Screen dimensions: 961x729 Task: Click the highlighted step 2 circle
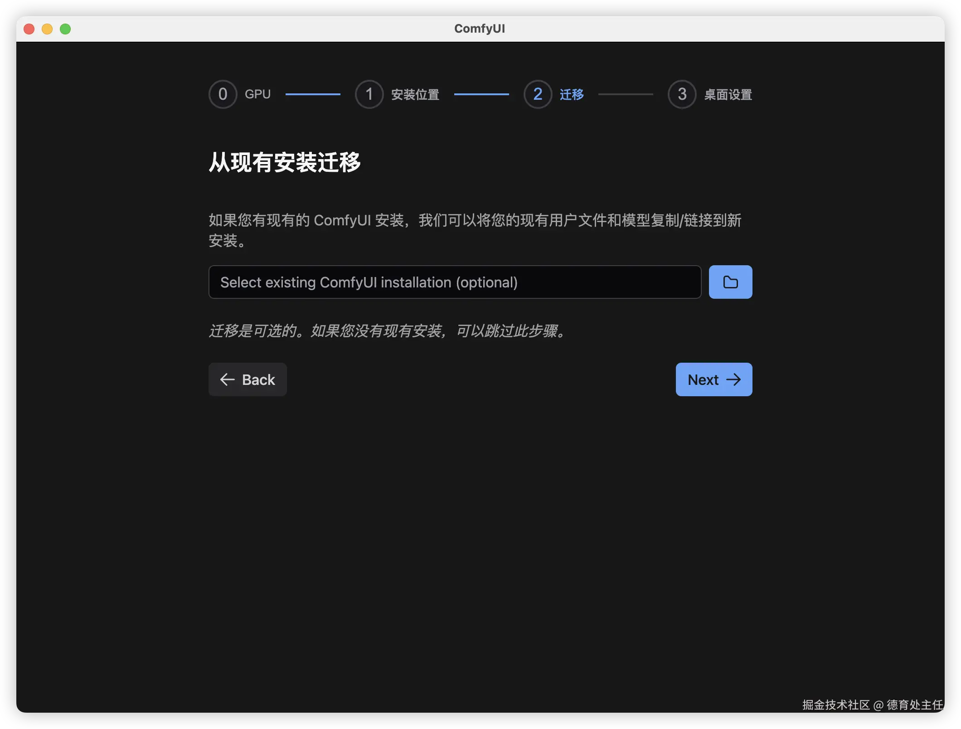click(538, 94)
